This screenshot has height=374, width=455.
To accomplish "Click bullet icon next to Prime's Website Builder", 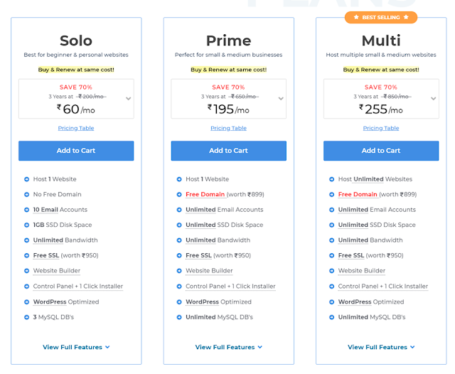I will click(x=179, y=271).
